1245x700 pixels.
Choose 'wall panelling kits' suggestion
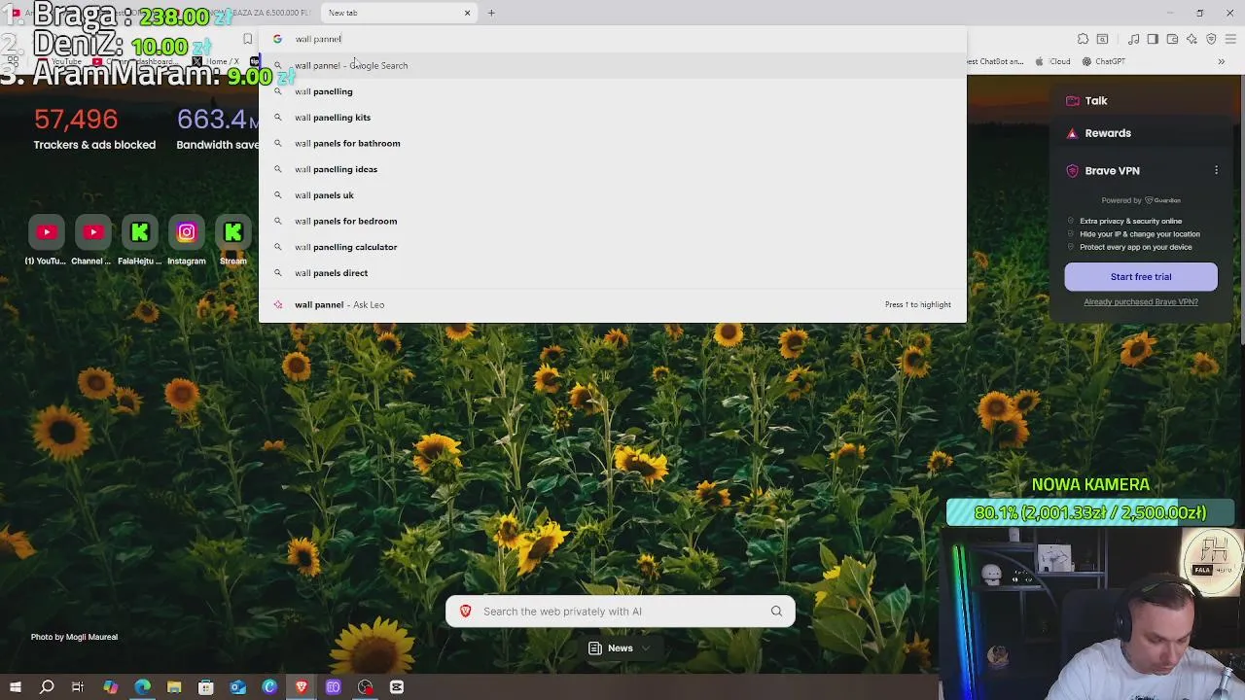click(x=613, y=118)
